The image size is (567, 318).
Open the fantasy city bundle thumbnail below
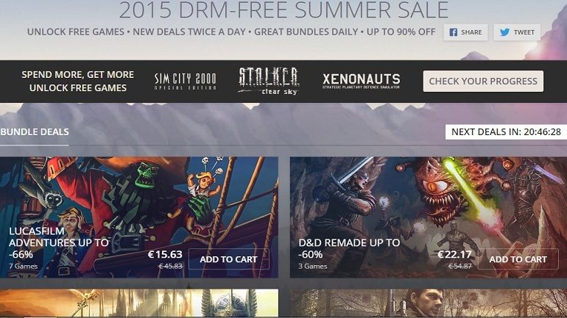[x=139, y=303]
